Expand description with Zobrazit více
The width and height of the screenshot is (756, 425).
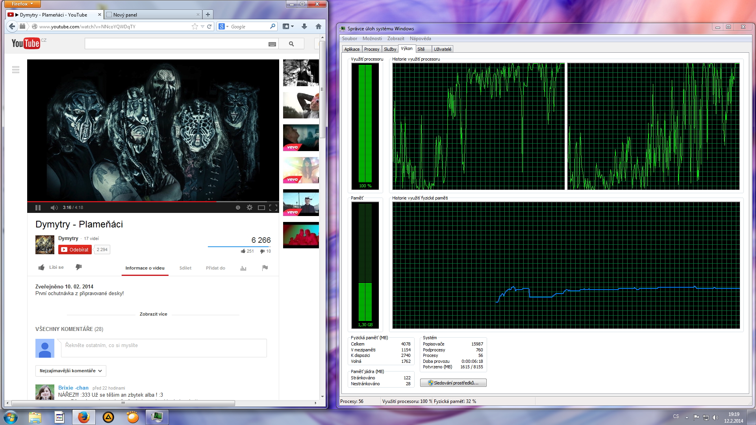[x=154, y=314]
